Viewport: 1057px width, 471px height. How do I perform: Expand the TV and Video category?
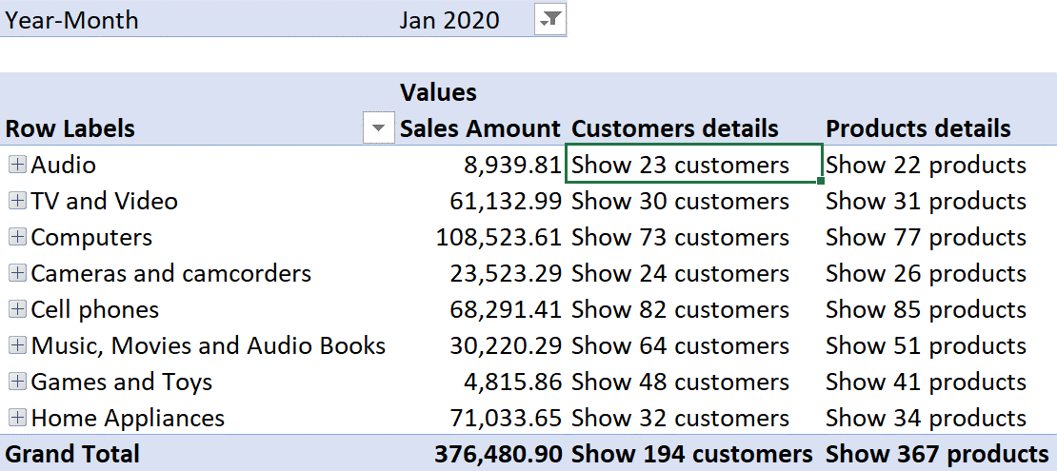coord(18,201)
